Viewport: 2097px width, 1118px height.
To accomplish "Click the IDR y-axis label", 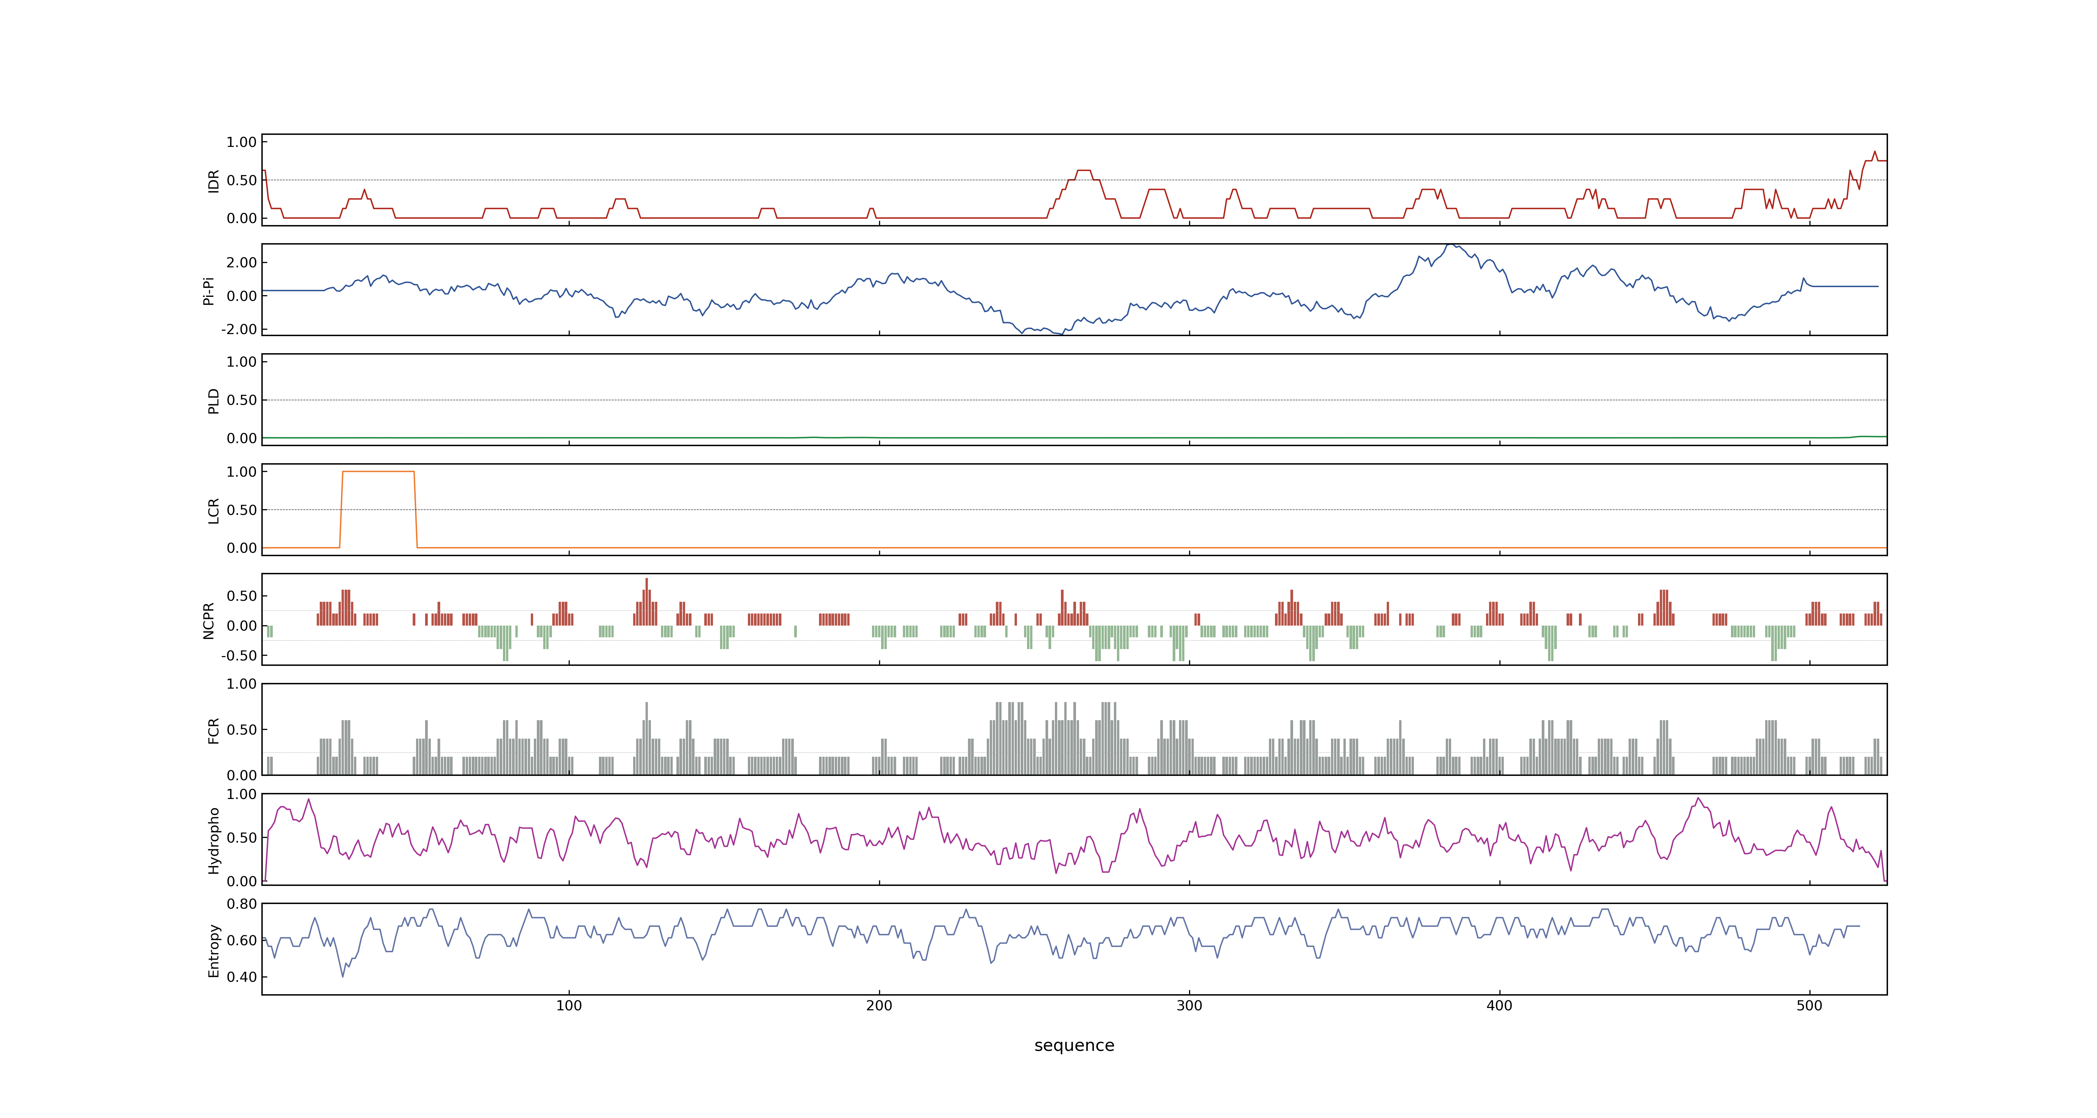I will 213,181.
